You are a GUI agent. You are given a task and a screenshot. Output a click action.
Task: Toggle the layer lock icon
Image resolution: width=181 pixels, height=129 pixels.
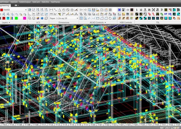20,14
